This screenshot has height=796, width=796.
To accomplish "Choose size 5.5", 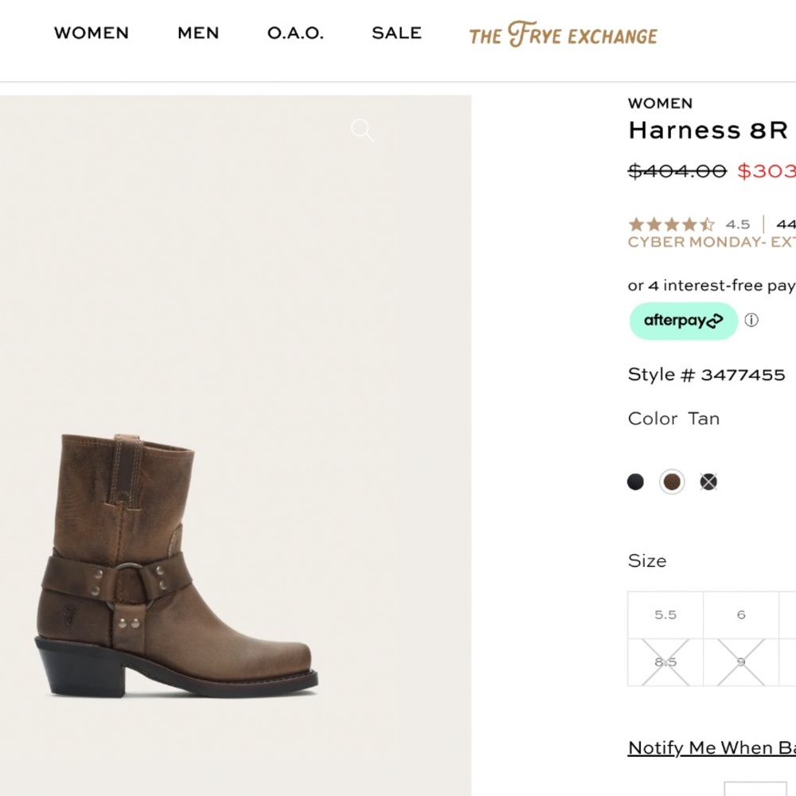I will (x=665, y=615).
